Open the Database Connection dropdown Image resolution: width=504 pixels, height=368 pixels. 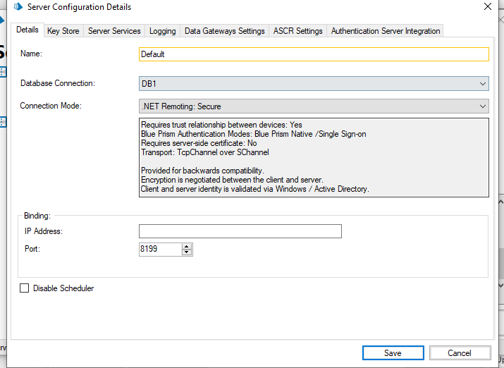pos(314,84)
